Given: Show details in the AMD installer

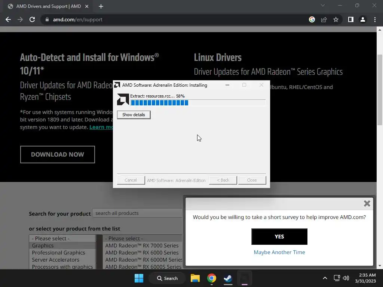Looking at the screenshot, I should 134,115.
